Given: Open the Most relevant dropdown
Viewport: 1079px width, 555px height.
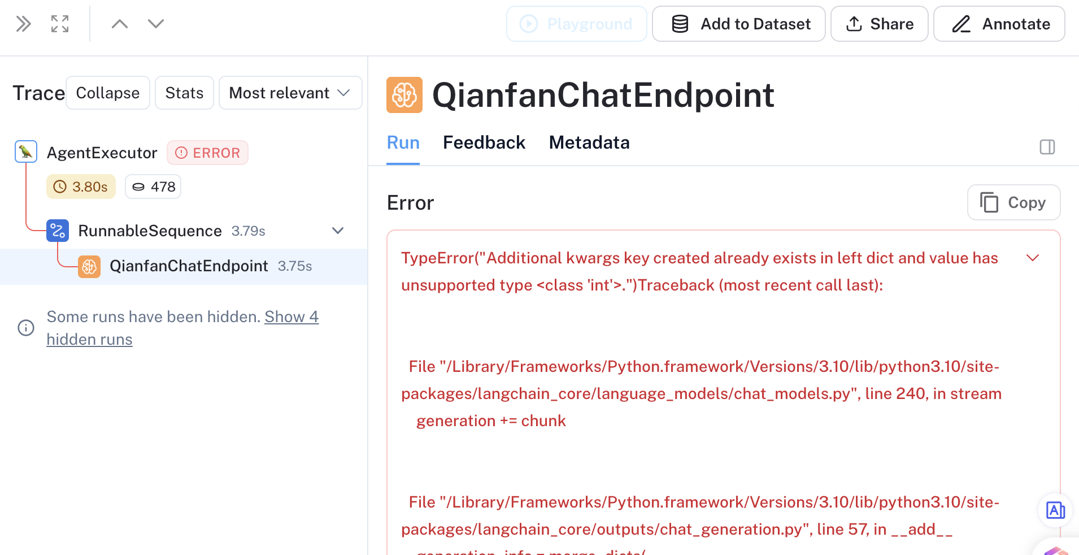Looking at the screenshot, I should (290, 93).
